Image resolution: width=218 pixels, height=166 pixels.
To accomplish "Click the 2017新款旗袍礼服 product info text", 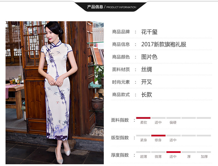I will [x=164, y=44].
